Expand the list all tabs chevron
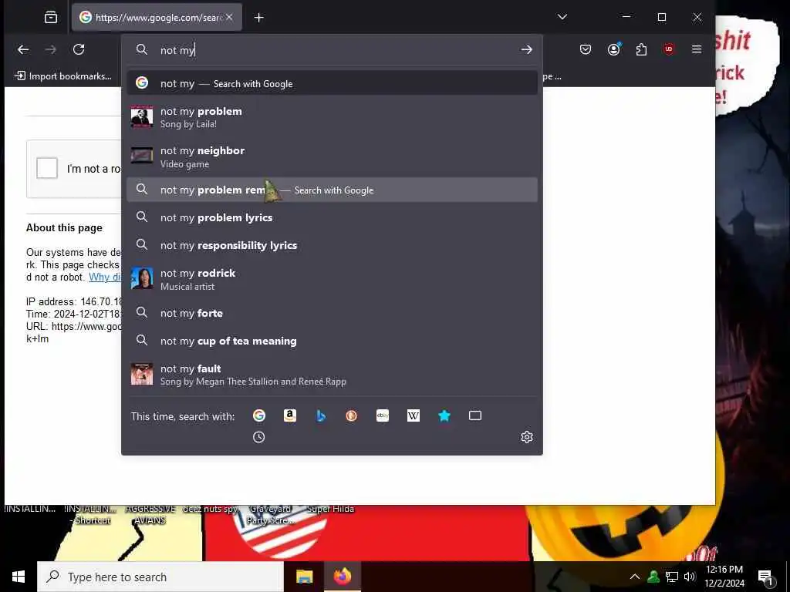The width and height of the screenshot is (790, 592). [x=562, y=17]
